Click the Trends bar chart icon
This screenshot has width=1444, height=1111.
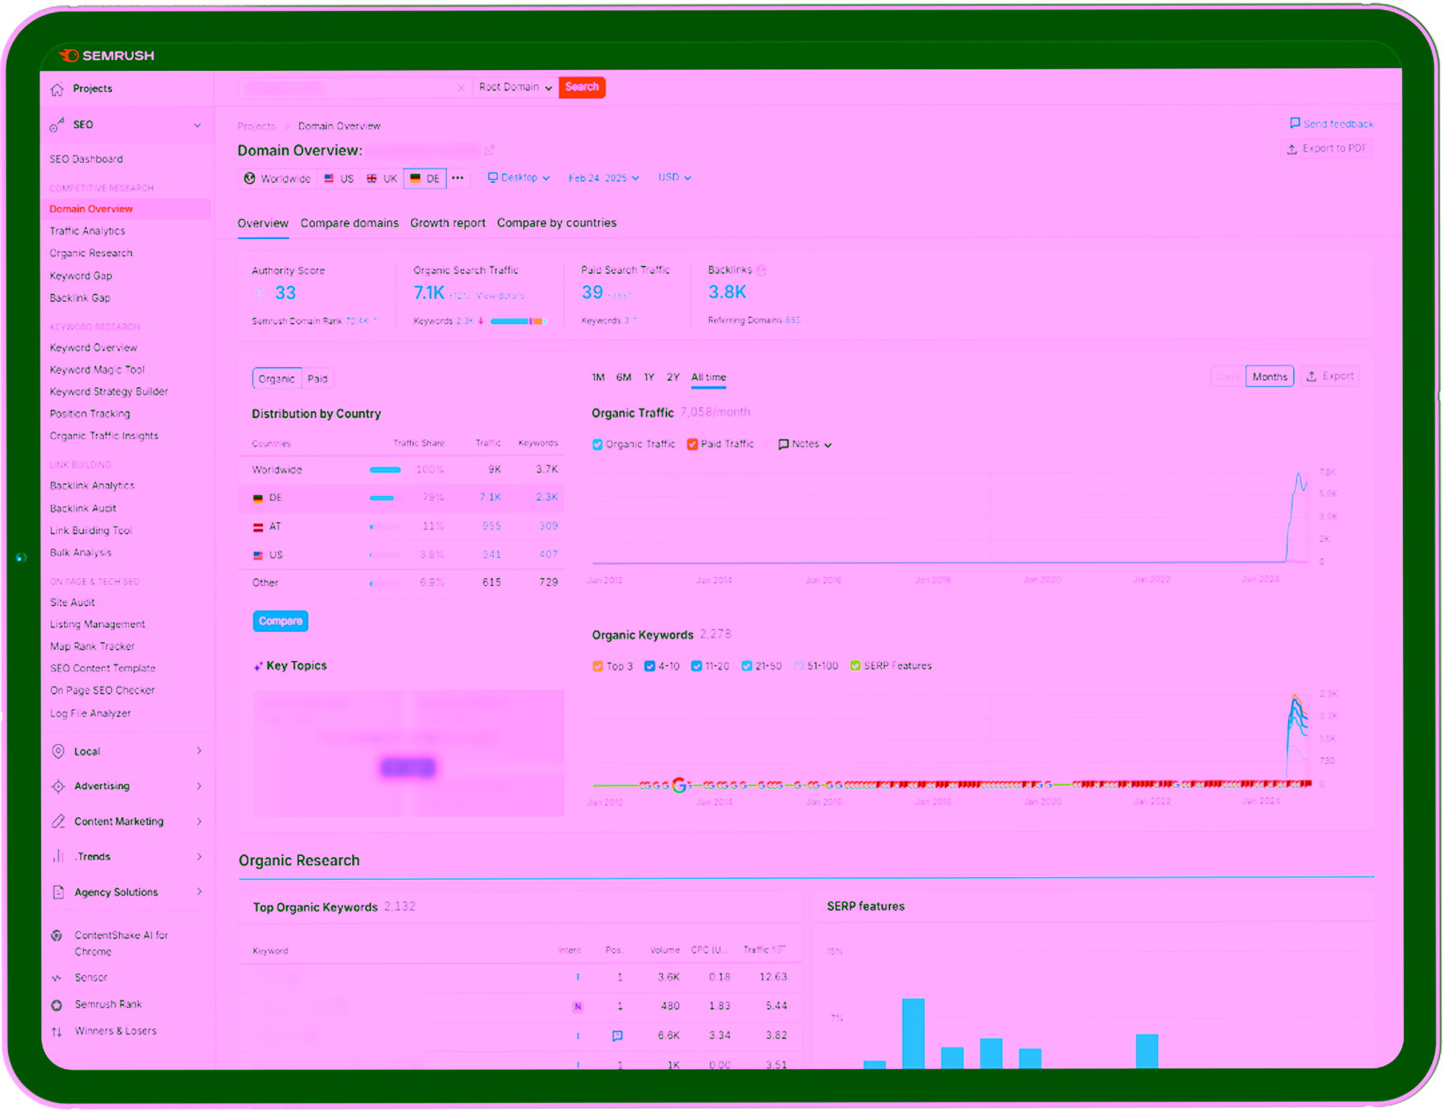pyautogui.click(x=58, y=857)
